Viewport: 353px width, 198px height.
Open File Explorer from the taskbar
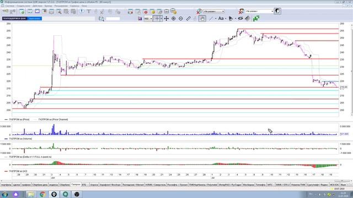pyautogui.click(x=31, y=194)
